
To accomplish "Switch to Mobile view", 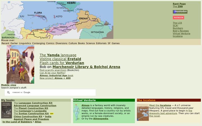I will (x=9, y=85).
